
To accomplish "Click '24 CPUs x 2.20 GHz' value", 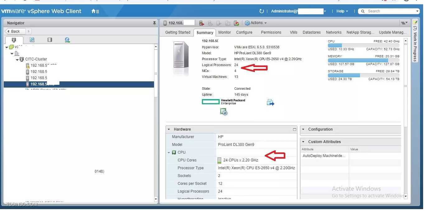I will [241, 160].
